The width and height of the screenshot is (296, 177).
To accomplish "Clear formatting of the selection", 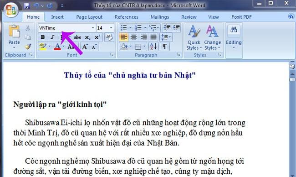I will (x=109, y=37).
